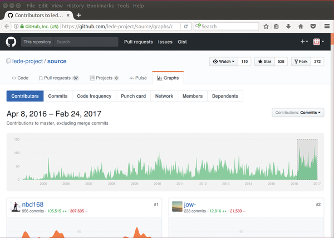Open the Code tab
This screenshot has height=238, width=334.
click(20, 78)
